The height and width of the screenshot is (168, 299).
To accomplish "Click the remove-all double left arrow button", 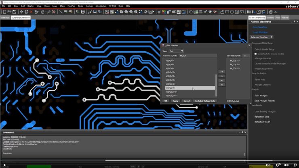I will [x=221, y=85].
